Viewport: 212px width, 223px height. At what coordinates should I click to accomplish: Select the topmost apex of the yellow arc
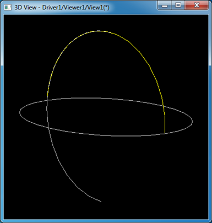99,31
